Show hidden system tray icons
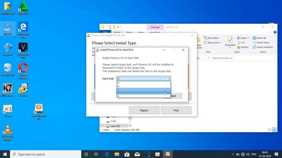The image size is (282, 158). click(x=233, y=154)
